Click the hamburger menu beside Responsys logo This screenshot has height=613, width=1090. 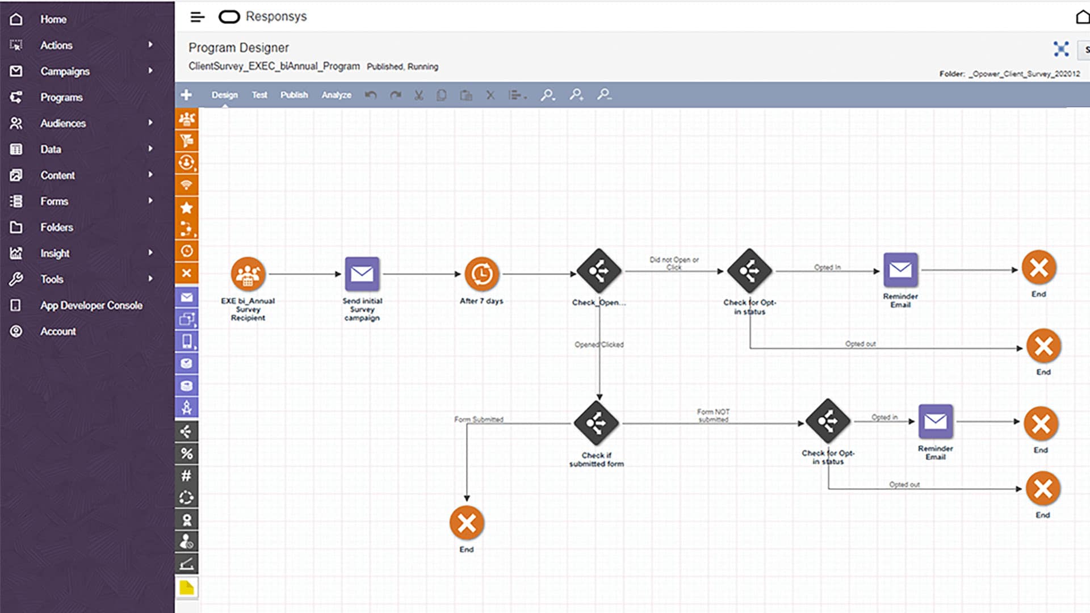197,17
